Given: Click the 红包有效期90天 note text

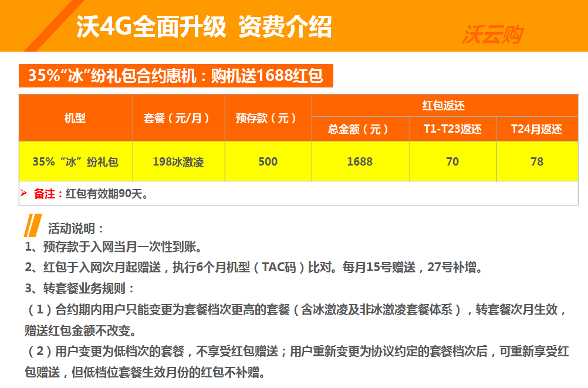Looking at the screenshot, I should click(107, 194).
